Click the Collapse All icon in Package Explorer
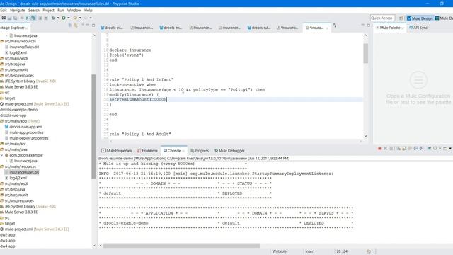 (70, 25)
